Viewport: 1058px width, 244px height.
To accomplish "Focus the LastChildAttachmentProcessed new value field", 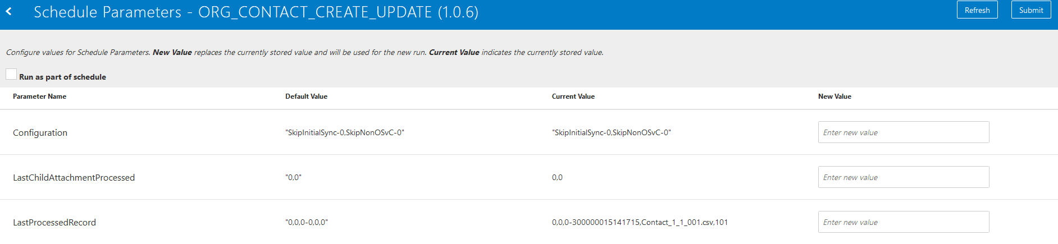I will (904, 177).
